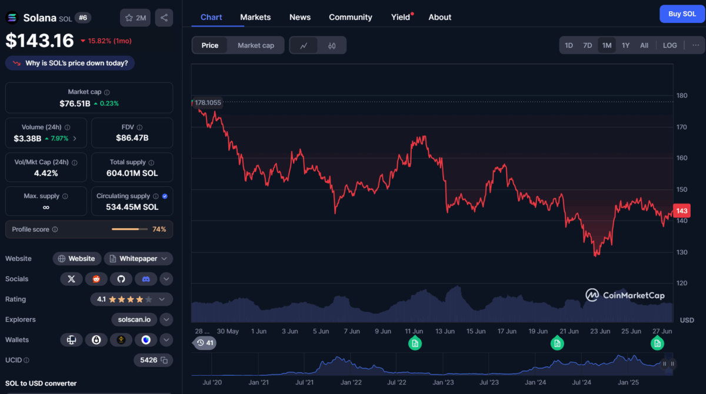Open the Website link
This screenshot has width=706, height=394.
pos(76,259)
